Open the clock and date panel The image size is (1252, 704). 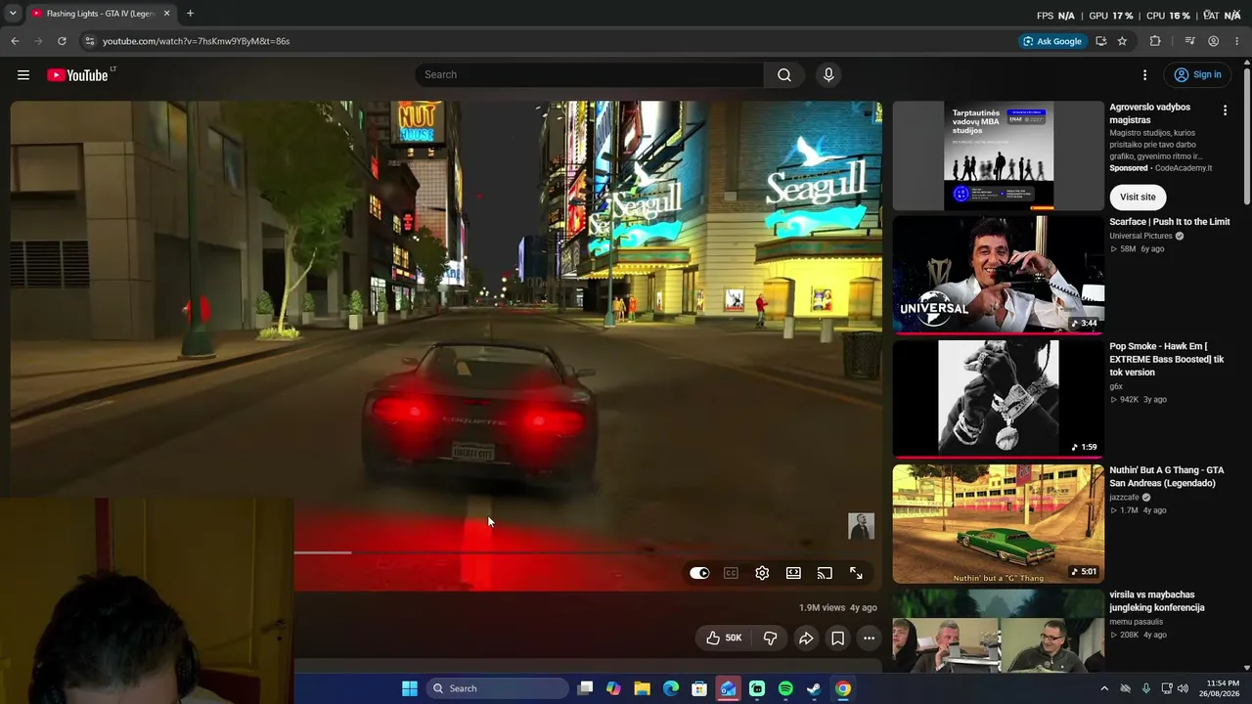pyautogui.click(x=1219, y=688)
